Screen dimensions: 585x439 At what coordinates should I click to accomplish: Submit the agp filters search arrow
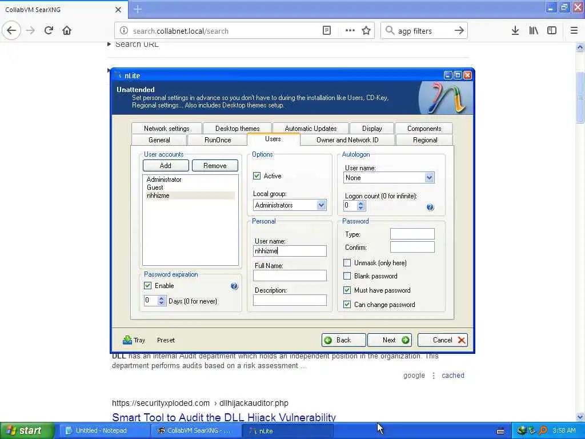pos(459,31)
